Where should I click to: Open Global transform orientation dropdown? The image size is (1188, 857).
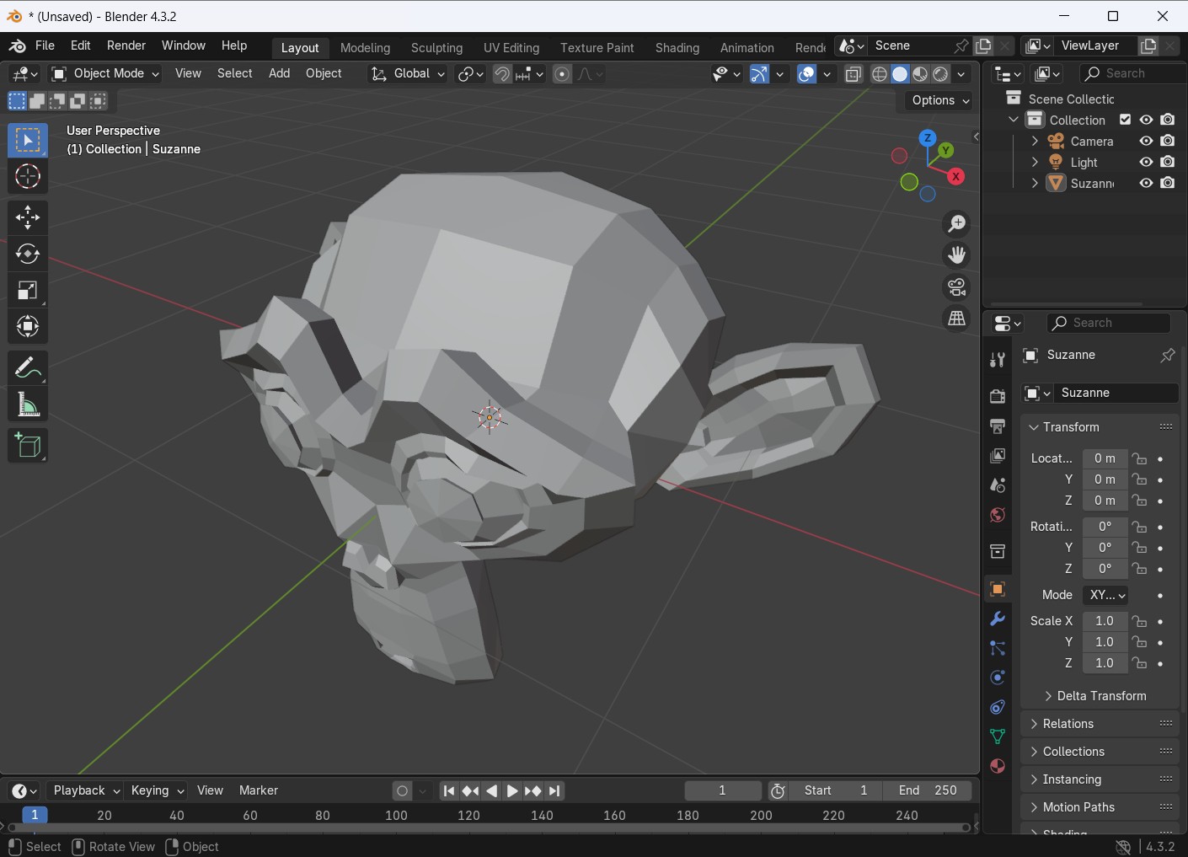click(x=408, y=73)
